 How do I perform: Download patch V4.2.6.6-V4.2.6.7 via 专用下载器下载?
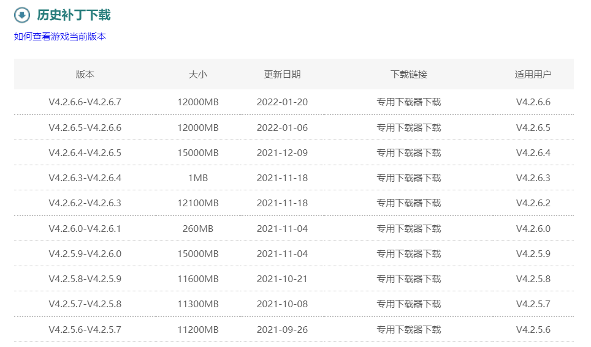coord(408,102)
